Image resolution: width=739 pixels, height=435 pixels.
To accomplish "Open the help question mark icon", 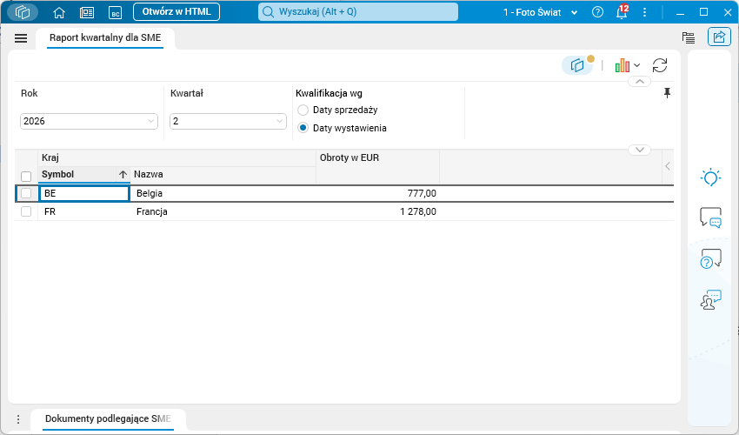I will pos(597,12).
